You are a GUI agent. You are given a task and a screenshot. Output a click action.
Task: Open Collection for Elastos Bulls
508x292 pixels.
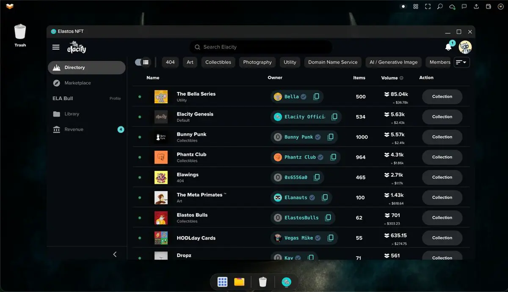pos(442,218)
